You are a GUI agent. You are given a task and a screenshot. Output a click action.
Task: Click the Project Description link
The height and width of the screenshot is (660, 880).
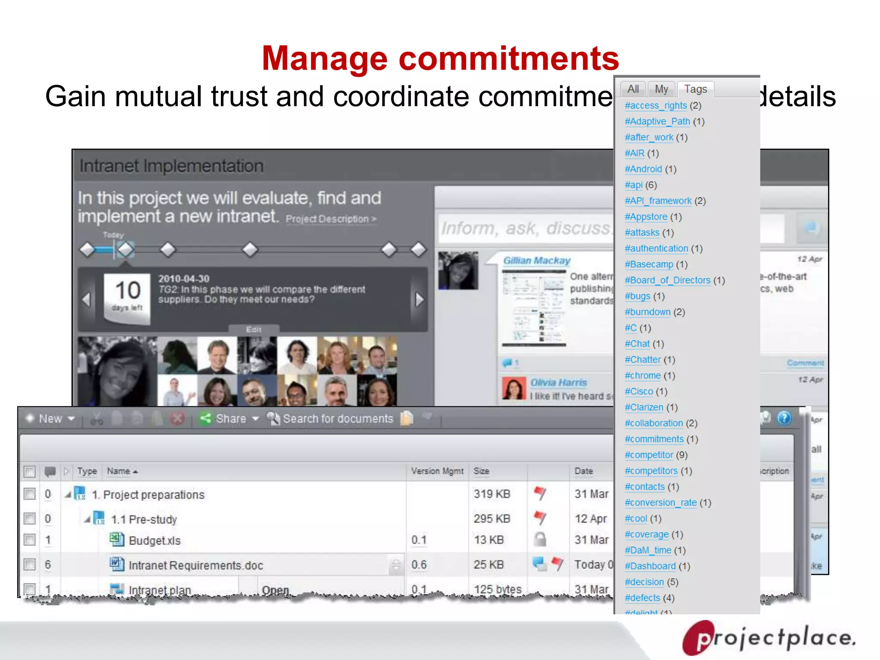[330, 219]
